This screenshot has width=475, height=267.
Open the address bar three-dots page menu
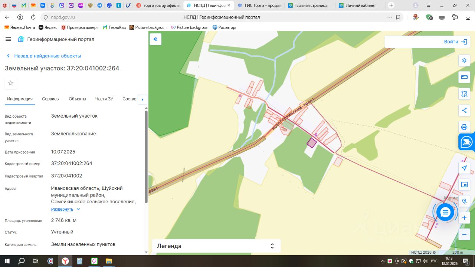click(x=390, y=17)
